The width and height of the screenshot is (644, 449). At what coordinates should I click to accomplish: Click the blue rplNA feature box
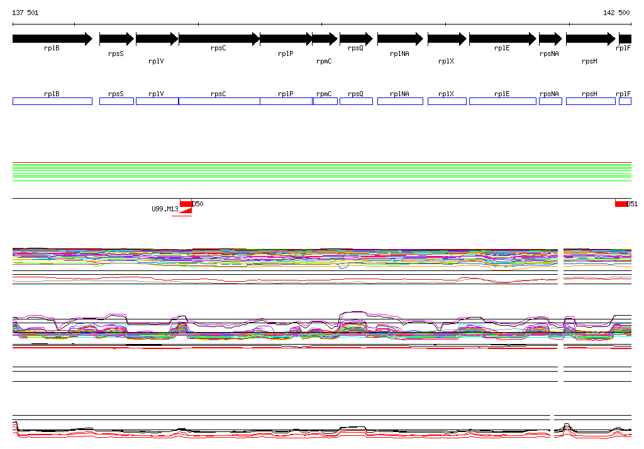pyautogui.click(x=400, y=101)
